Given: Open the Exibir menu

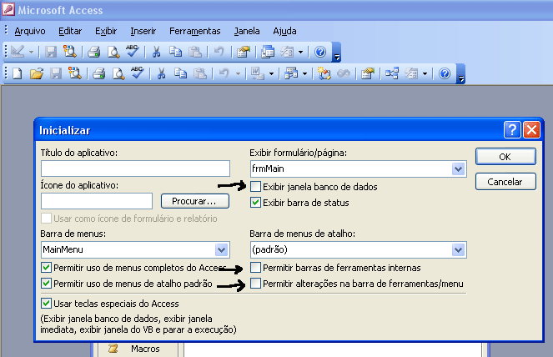Looking at the screenshot, I should pos(106,31).
